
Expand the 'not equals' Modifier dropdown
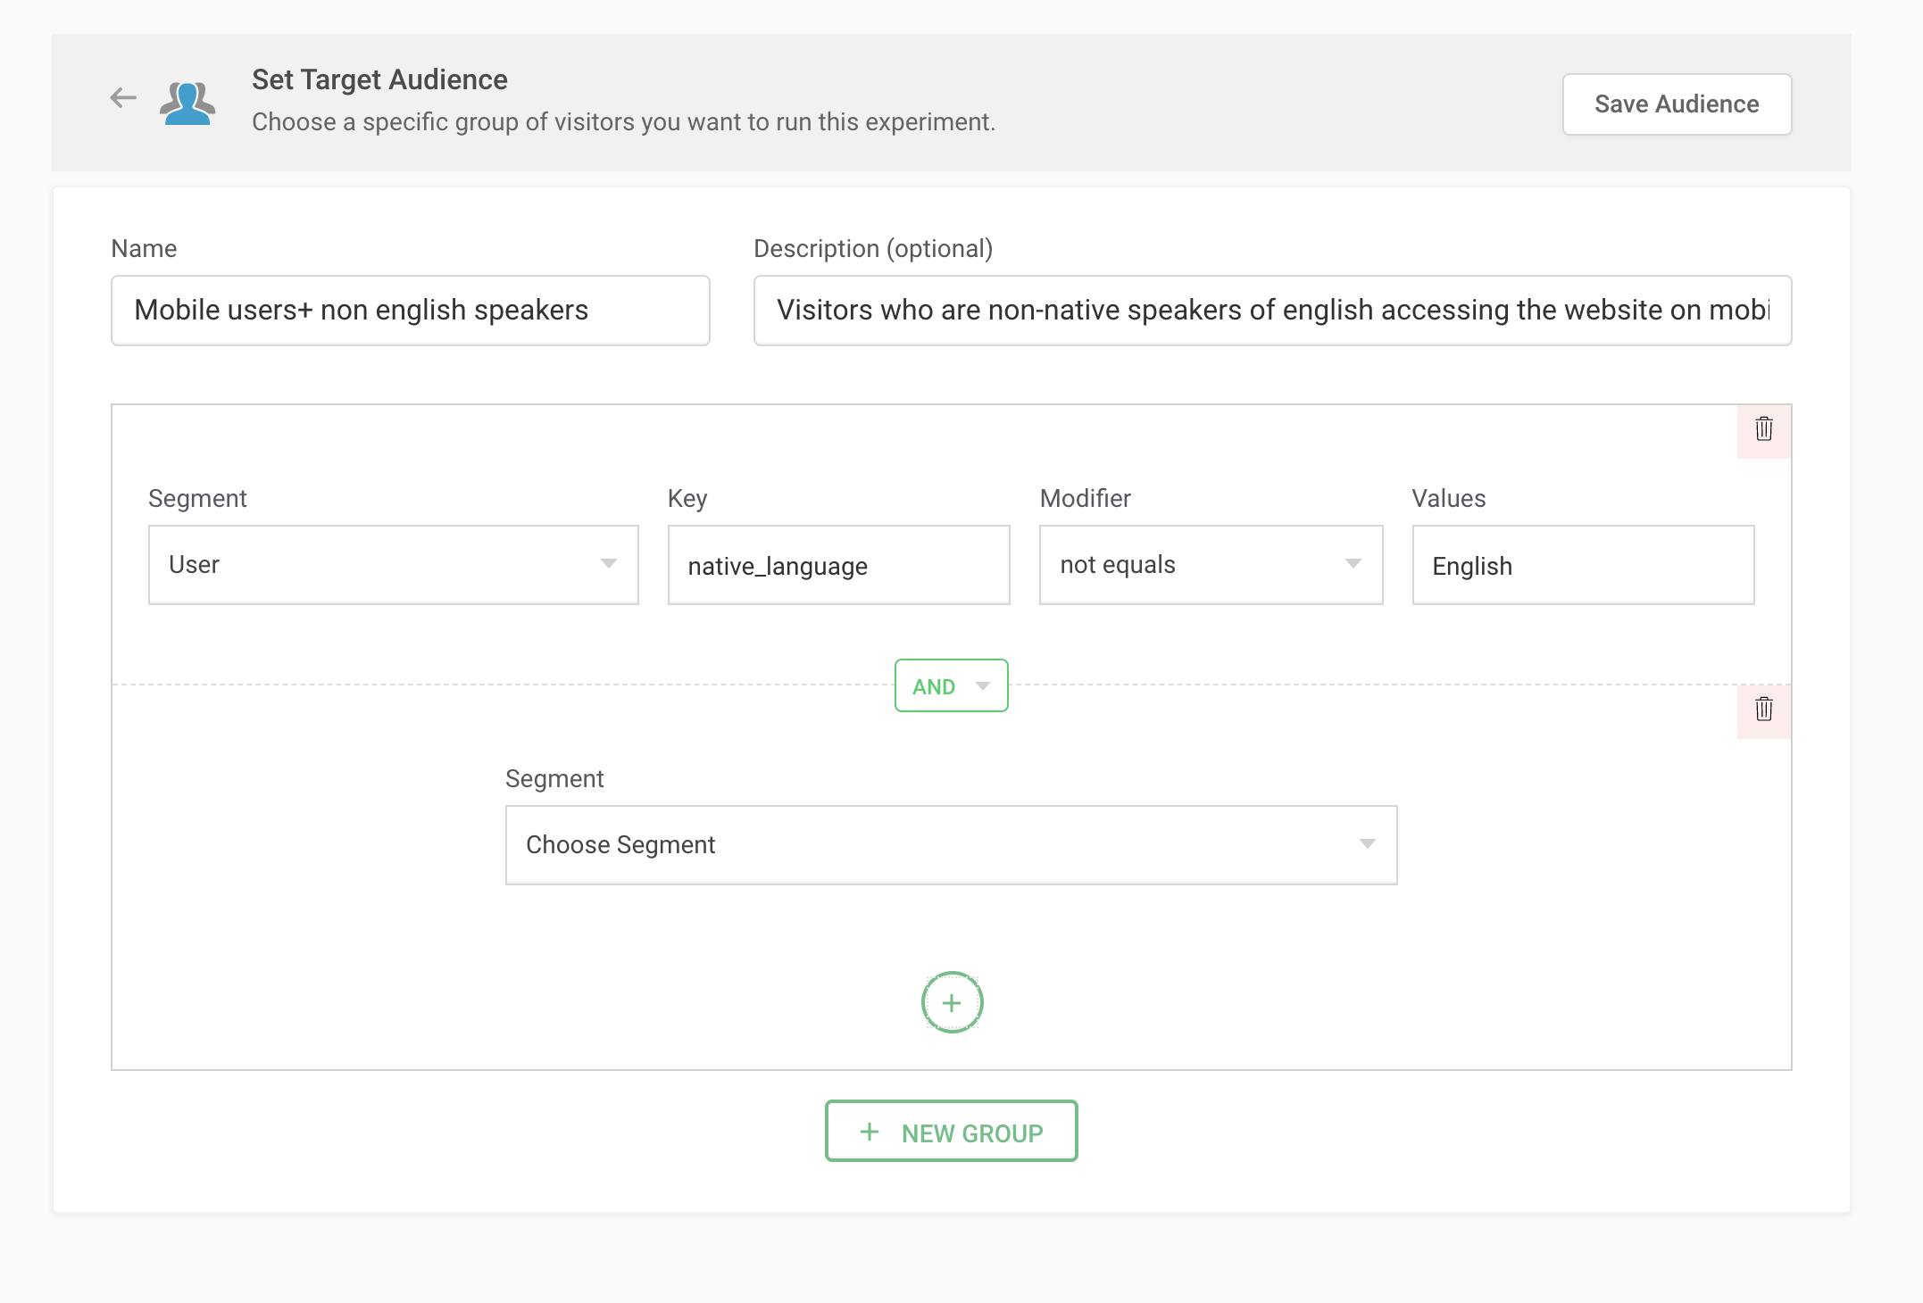click(x=1211, y=565)
